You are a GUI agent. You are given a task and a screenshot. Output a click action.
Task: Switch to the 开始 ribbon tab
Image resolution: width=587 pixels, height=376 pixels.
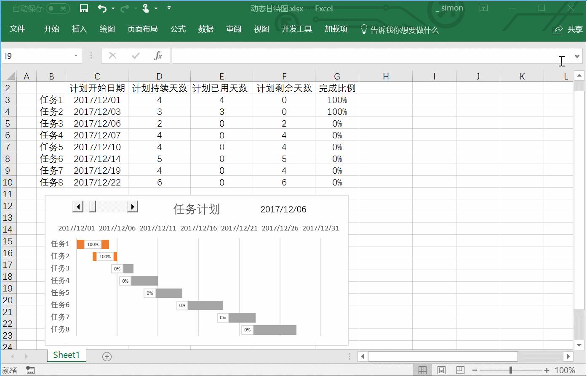click(52, 29)
